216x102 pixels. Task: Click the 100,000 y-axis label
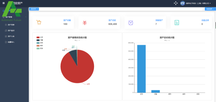[x=131, y=84]
